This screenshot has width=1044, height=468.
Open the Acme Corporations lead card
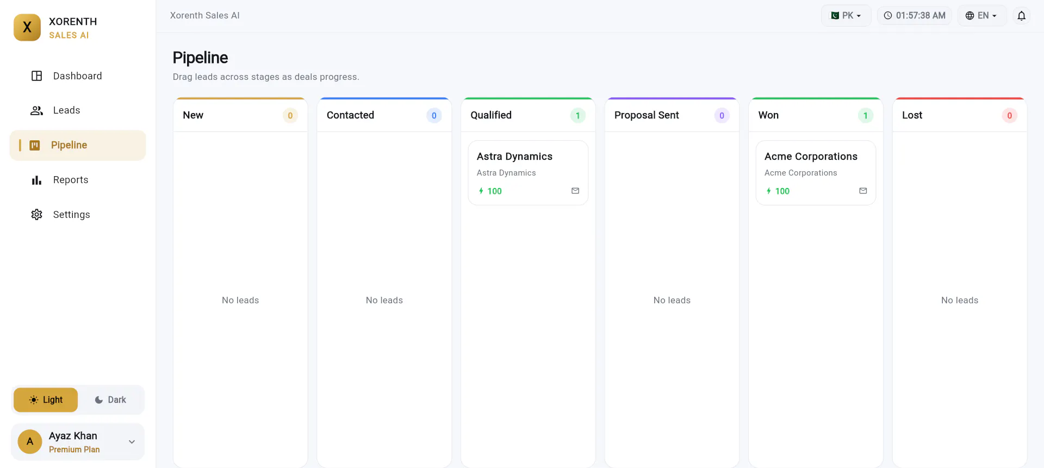[816, 173]
